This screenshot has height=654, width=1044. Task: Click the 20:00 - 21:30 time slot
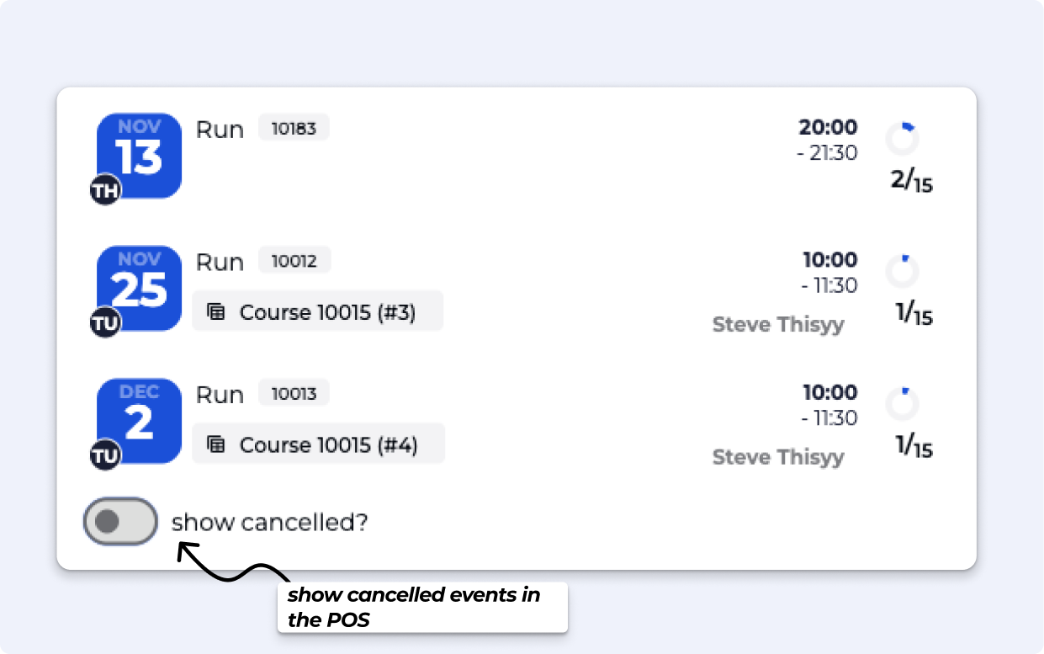pos(827,140)
